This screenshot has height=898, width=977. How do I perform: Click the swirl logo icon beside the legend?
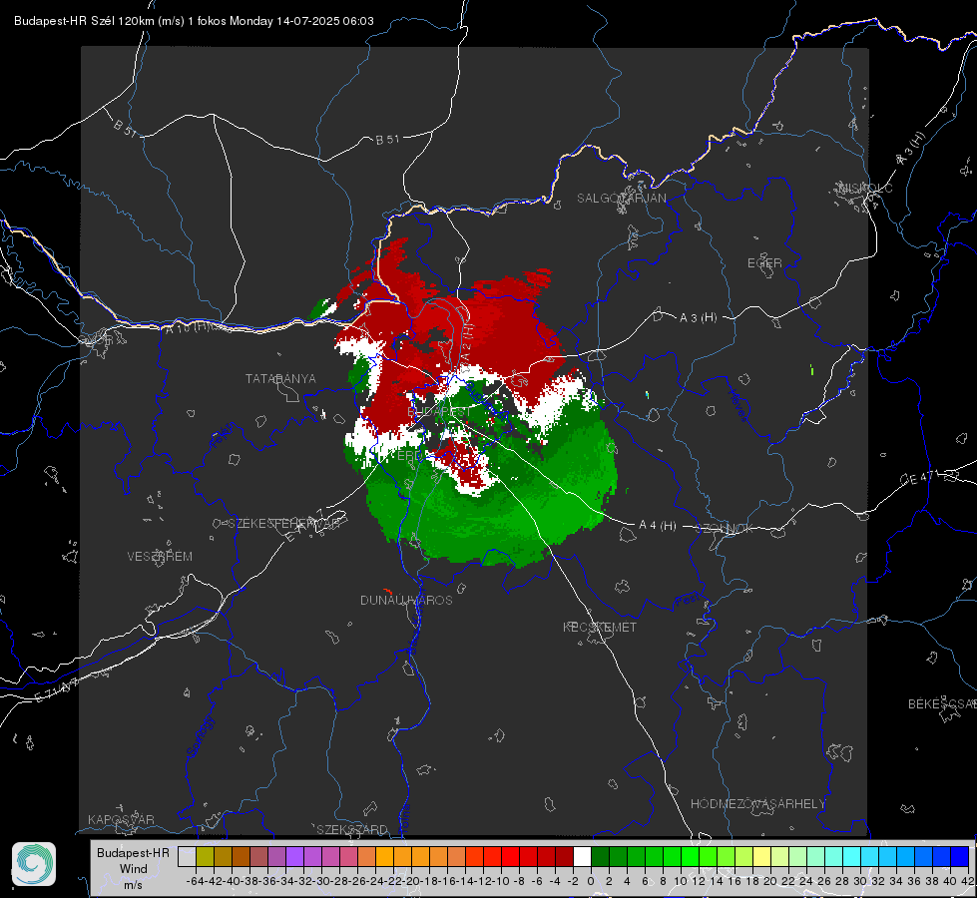[34, 864]
